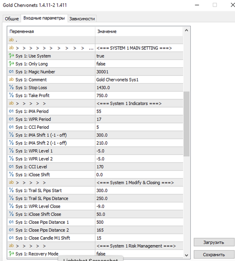
Task: Click the integer icon beside Sys 1: CCI Level
Action: tap(11, 166)
